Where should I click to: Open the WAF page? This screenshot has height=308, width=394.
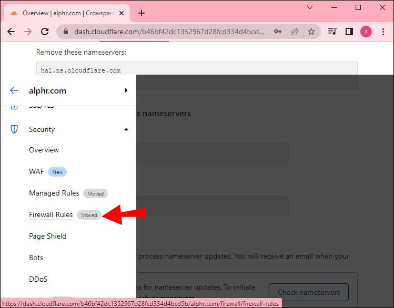[x=36, y=172]
